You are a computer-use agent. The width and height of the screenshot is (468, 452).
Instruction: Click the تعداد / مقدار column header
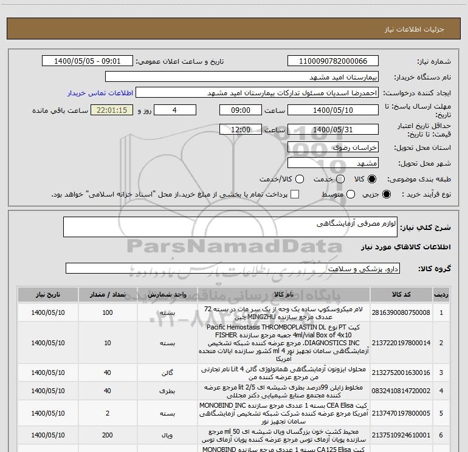[x=108, y=294]
